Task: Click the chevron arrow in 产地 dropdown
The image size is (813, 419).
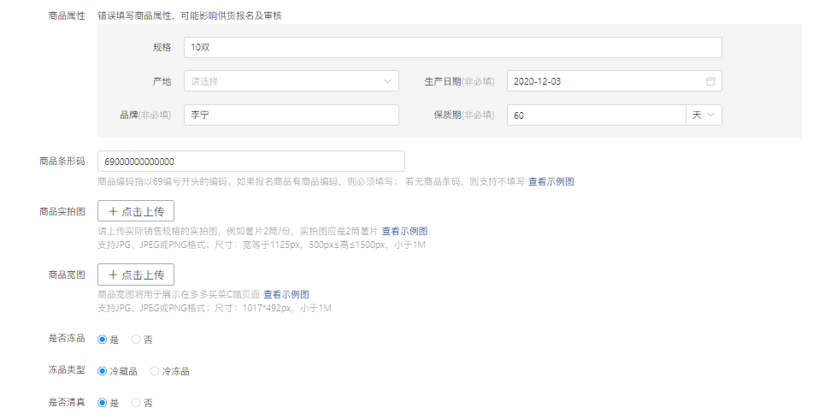Action: [x=387, y=81]
